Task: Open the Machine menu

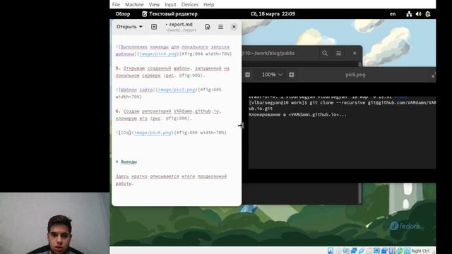Action: [x=134, y=4]
